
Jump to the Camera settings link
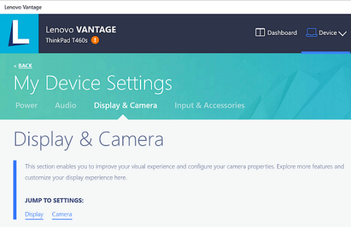click(62, 214)
